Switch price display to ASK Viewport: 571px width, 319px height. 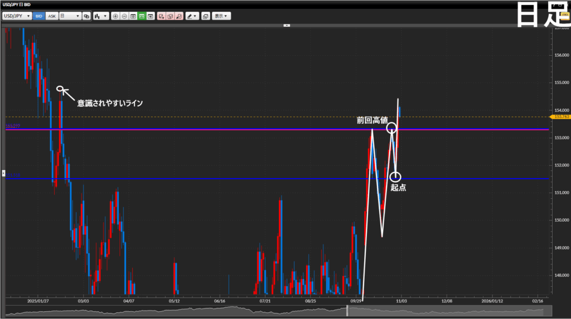point(51,16)
